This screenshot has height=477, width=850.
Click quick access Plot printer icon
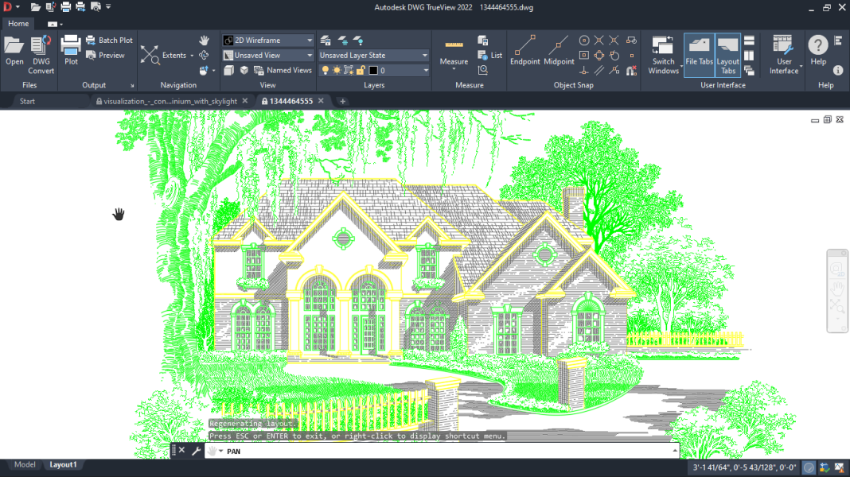click(x=65, y=7)
